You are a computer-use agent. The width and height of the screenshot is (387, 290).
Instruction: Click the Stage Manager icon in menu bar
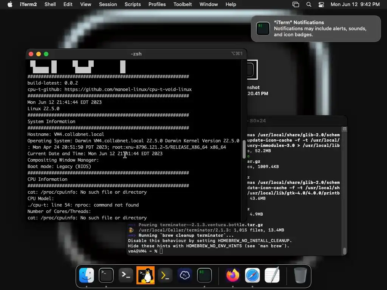pyautogui.click(x=296, y=5)
